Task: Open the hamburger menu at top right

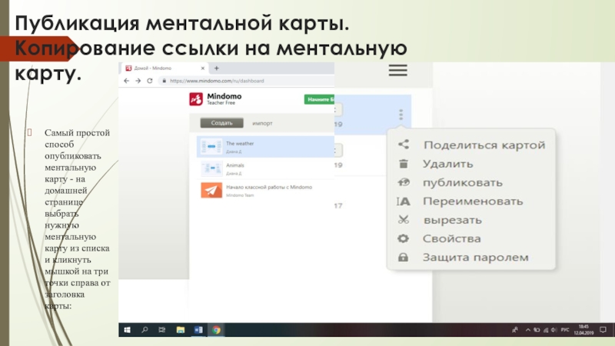Action: point(397,71)
